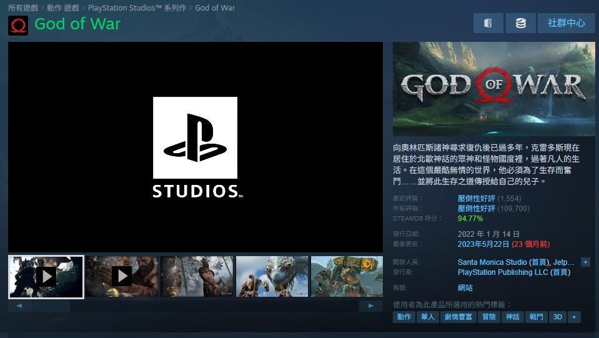This screenshot has height=338, width=599.
Task: Select the 動作 tag
Action: coord(403,317)
